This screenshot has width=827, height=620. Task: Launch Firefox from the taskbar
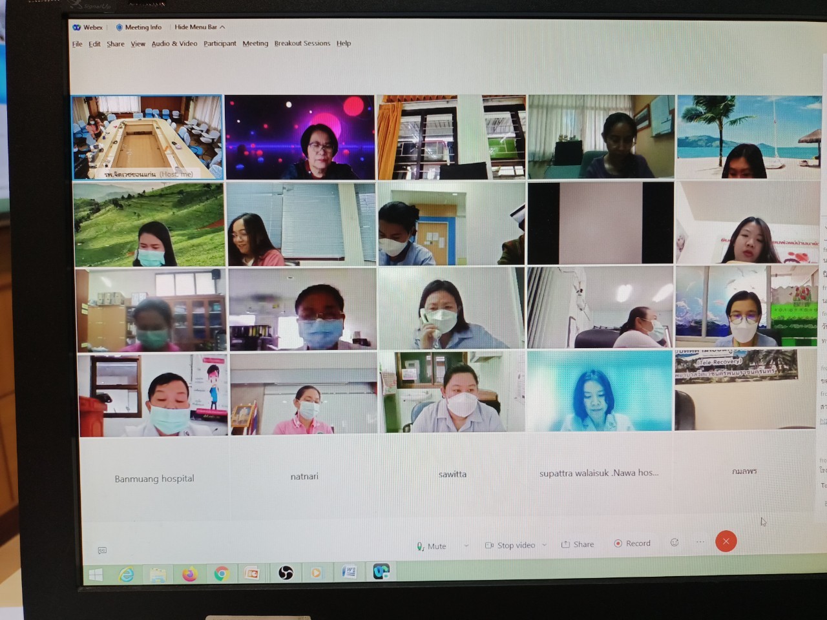coord(189,573)
